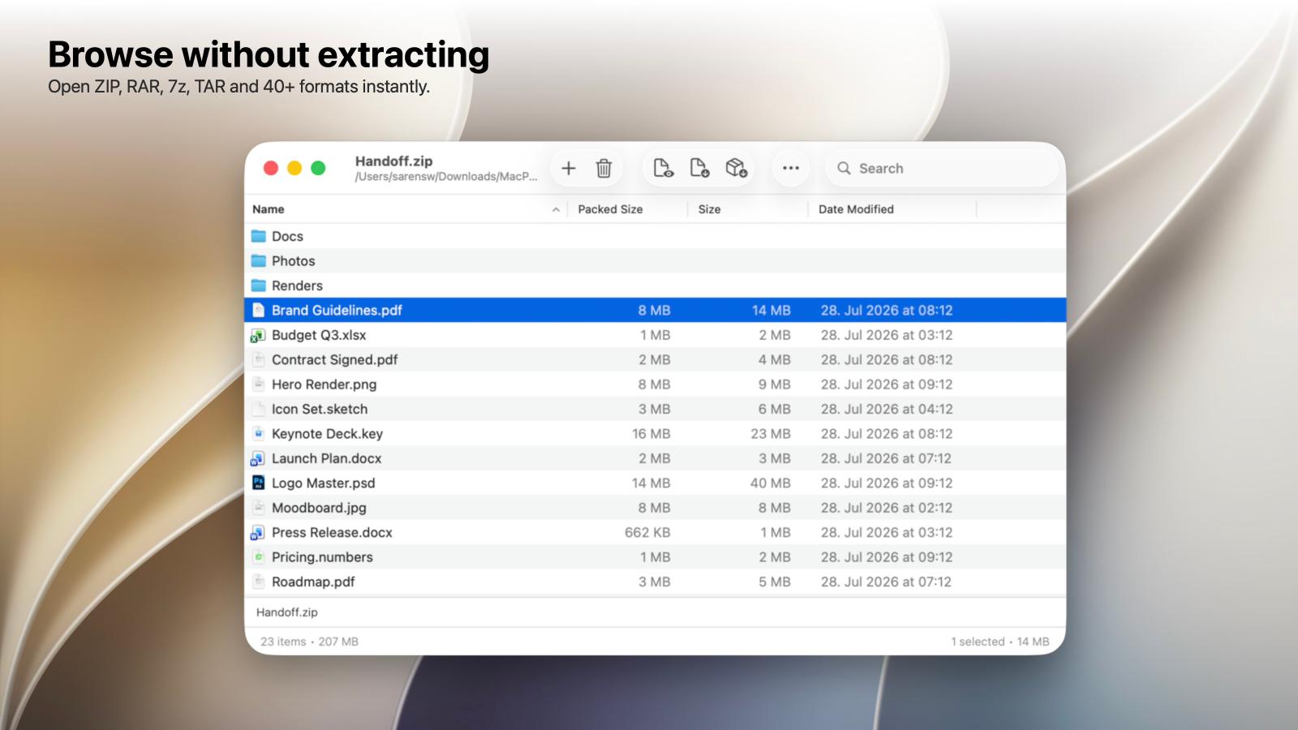Select the Pricing.numbers file name

322,557
